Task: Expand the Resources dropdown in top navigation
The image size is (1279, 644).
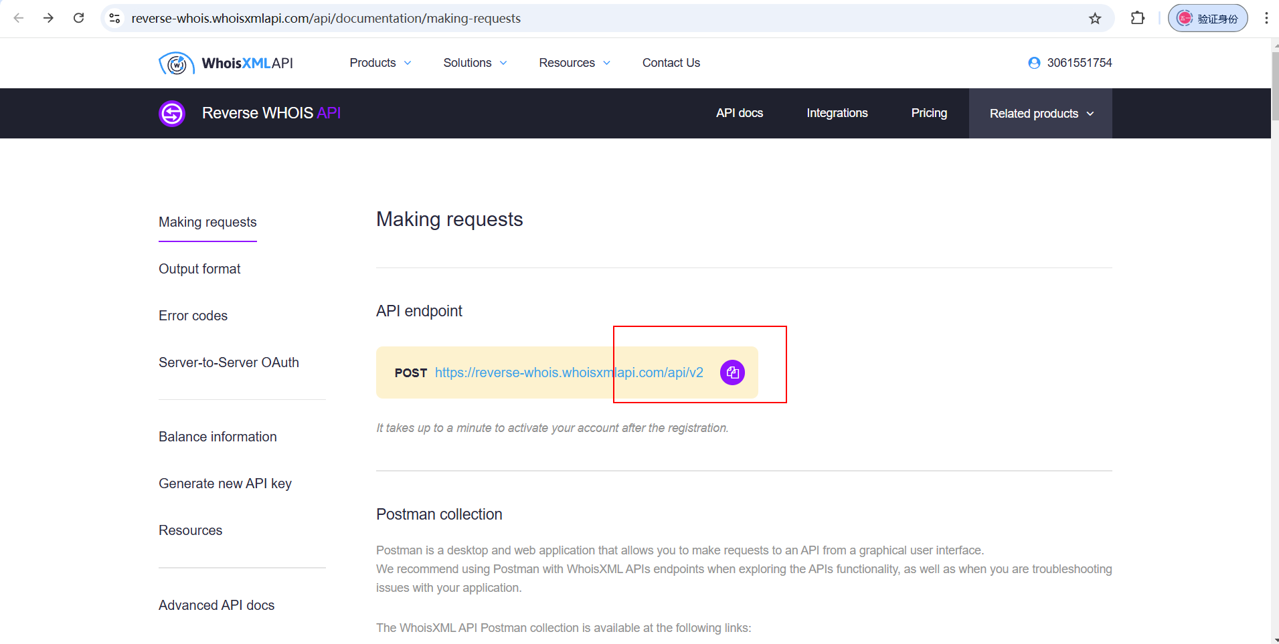Action: (x=575, y=63)
